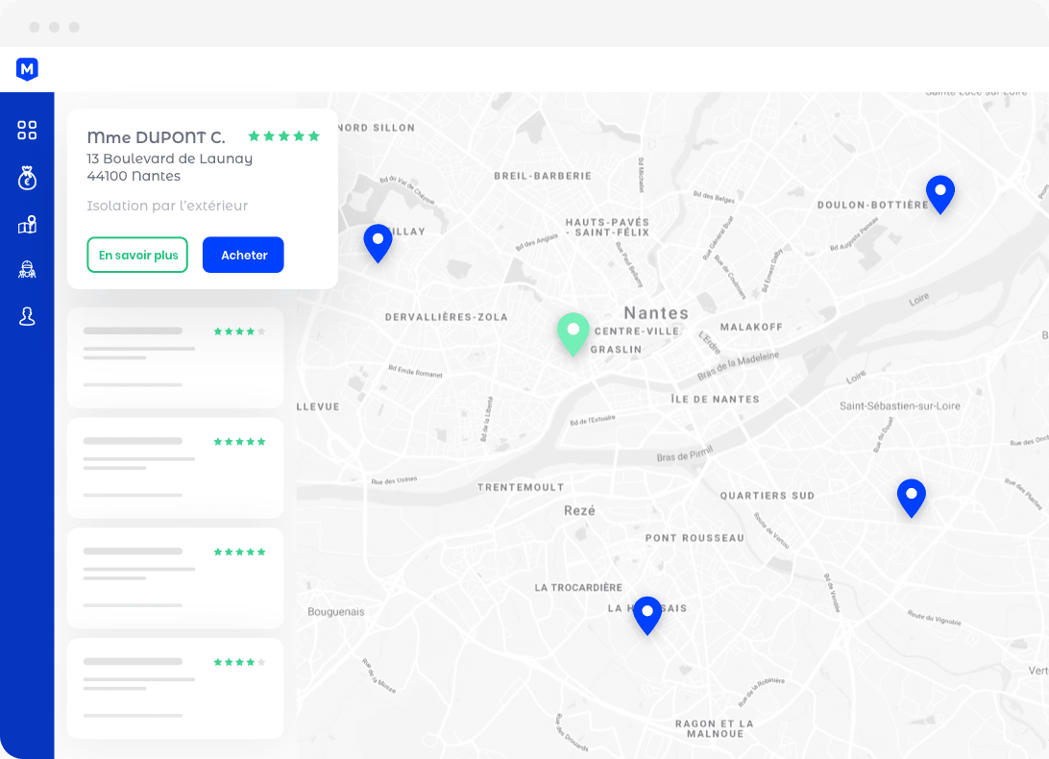Image resolution: width=1049 pixels, height=759 pixels.
Task: Click the NORD SILLON map label
Action: pyautogui.click(x=376, y=128)
